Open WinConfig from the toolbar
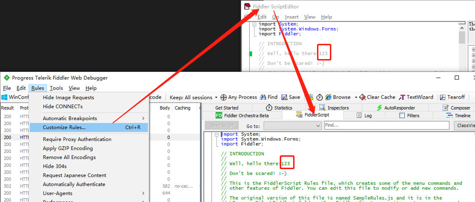 [x=15, y=97]
